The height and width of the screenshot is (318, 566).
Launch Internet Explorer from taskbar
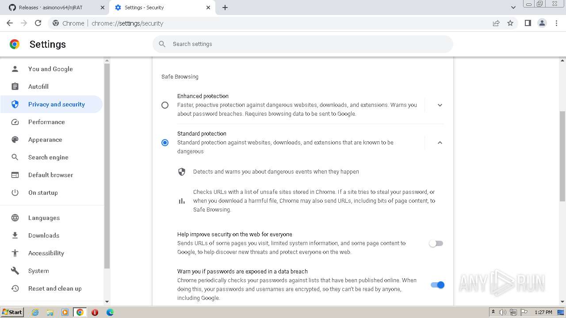pos(35,312)
